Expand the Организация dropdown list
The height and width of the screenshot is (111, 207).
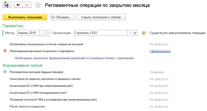(x=130, y=33)
